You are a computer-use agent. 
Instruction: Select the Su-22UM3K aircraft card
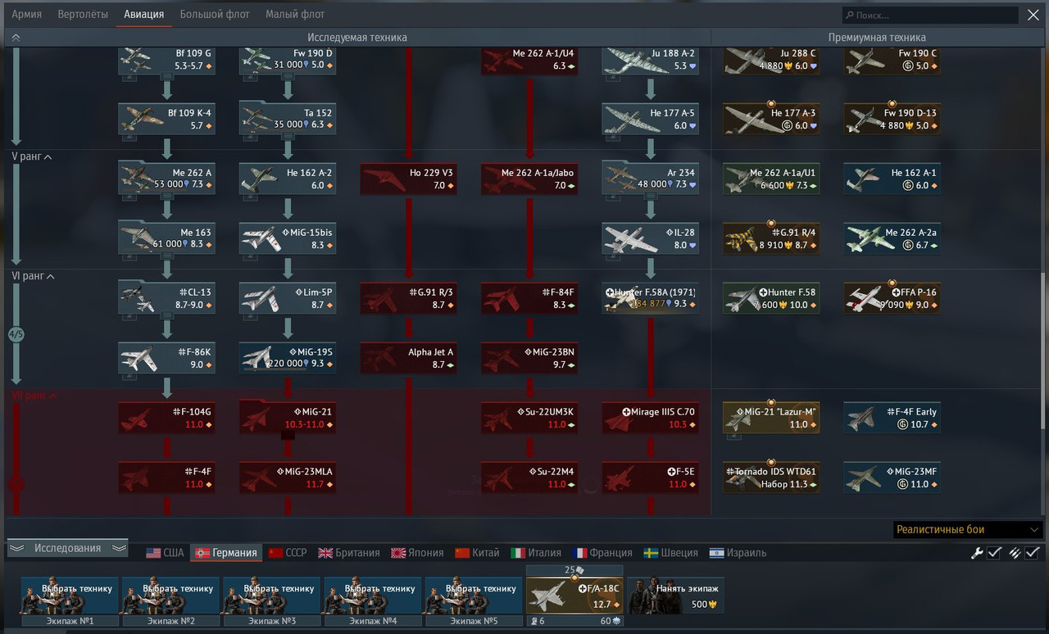(x=529, y=418)
